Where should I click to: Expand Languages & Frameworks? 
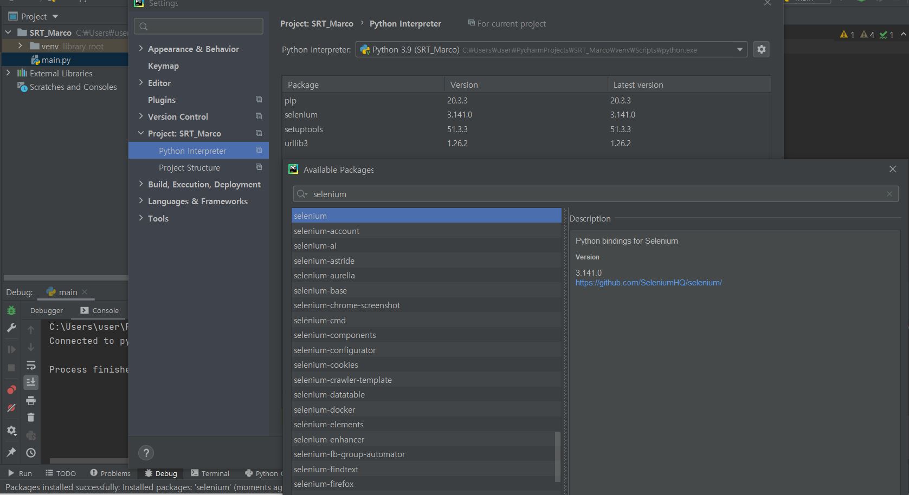pos(141,200)
